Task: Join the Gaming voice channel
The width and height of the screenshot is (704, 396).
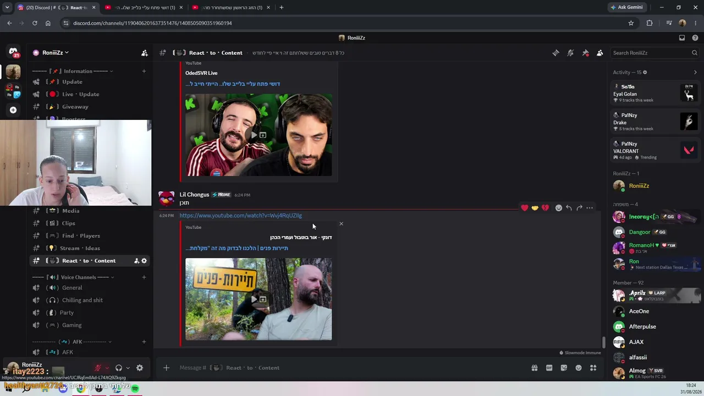Action: coord(90,325)
